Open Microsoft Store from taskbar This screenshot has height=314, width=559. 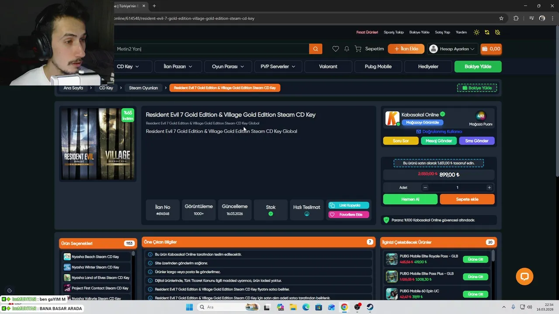point(318,307)
